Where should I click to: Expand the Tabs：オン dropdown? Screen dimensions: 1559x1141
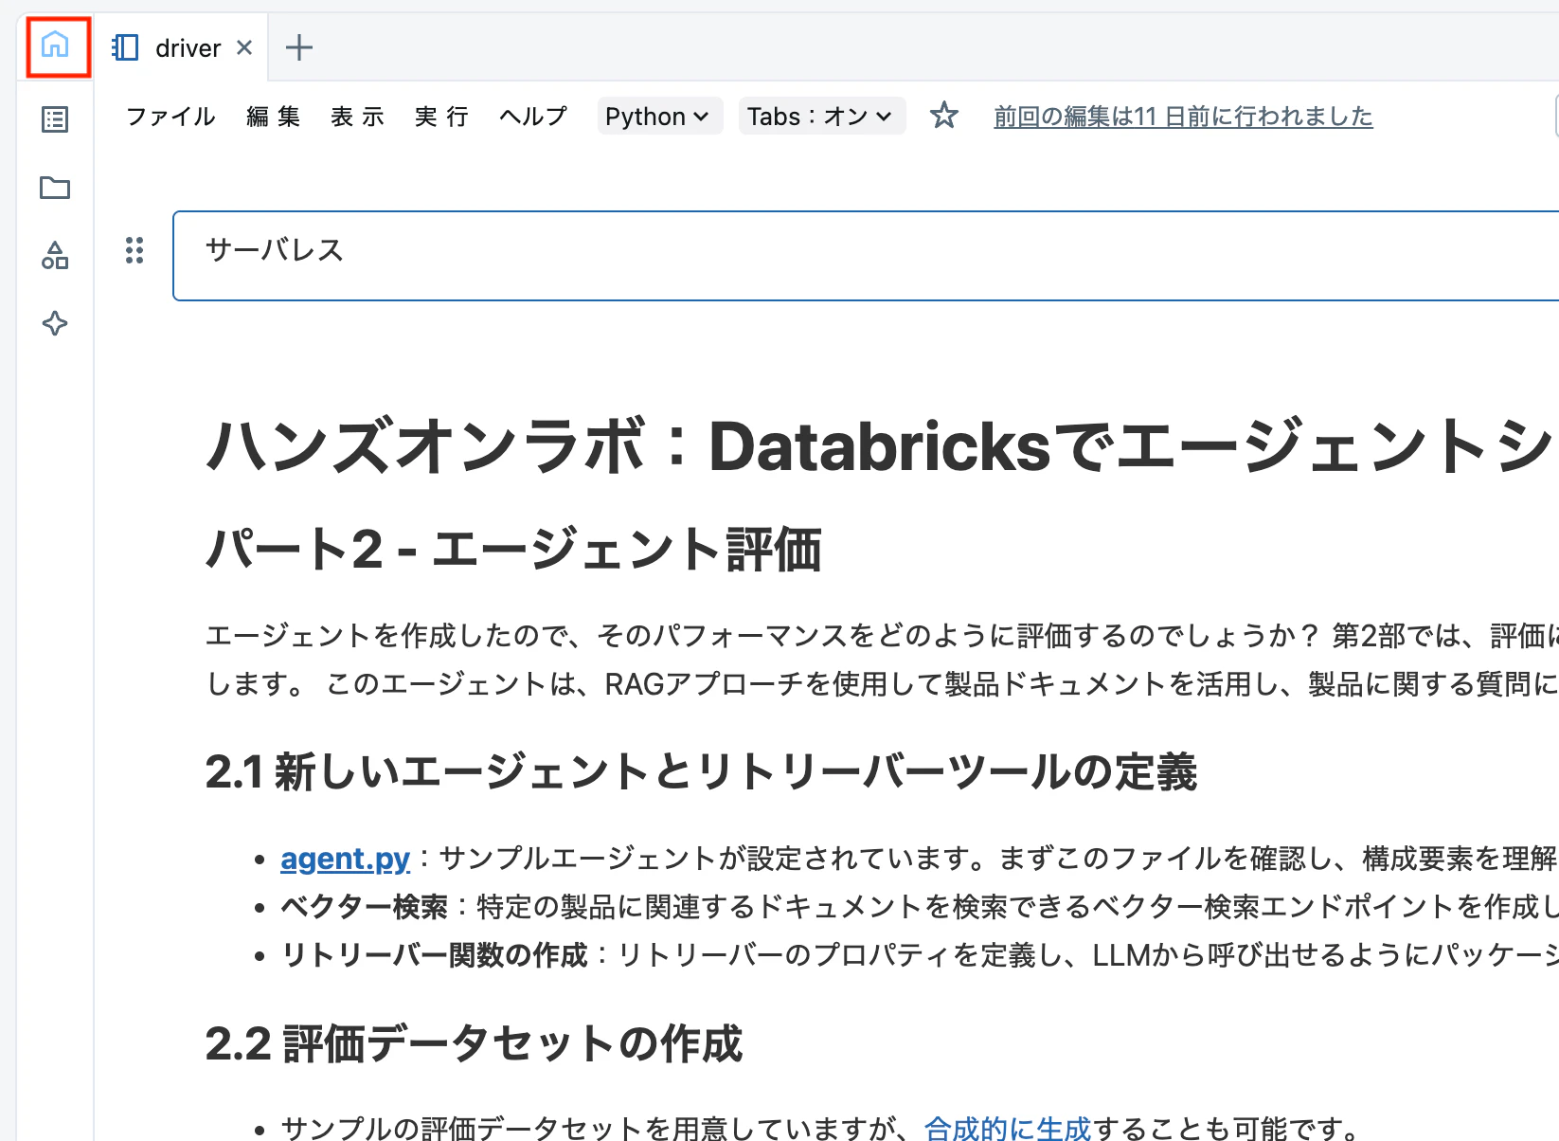(821, 116)
